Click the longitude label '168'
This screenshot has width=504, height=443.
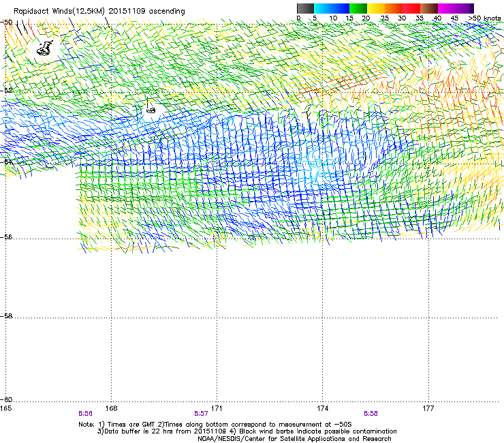point(112,408)
